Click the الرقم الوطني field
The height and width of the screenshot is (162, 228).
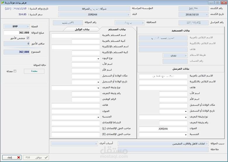(86, 100)
